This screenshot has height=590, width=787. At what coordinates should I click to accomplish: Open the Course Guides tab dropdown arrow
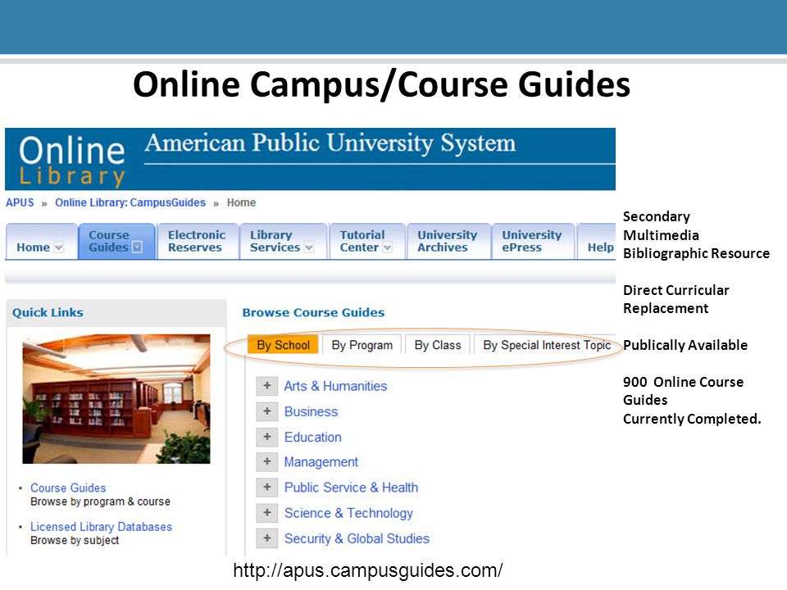137,247
